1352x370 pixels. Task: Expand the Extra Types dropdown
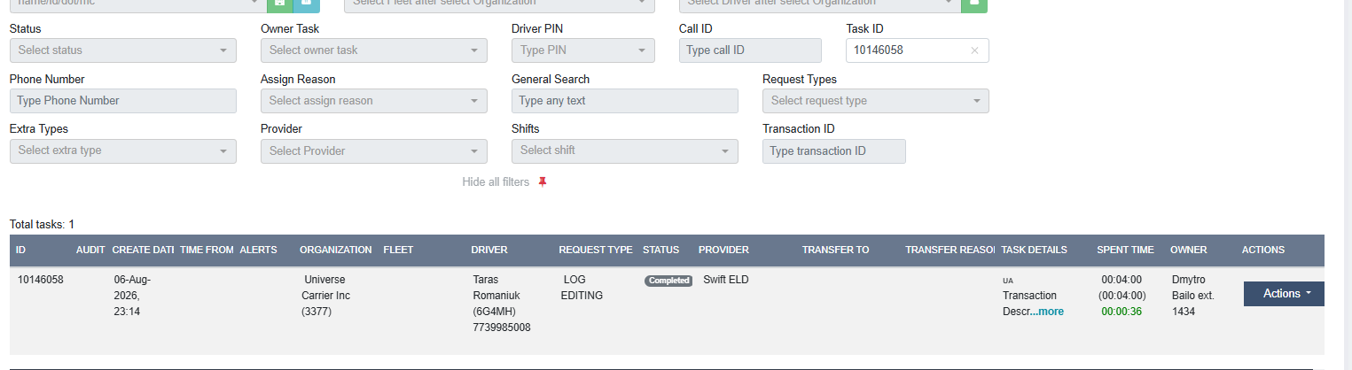[x=123, y=151]
